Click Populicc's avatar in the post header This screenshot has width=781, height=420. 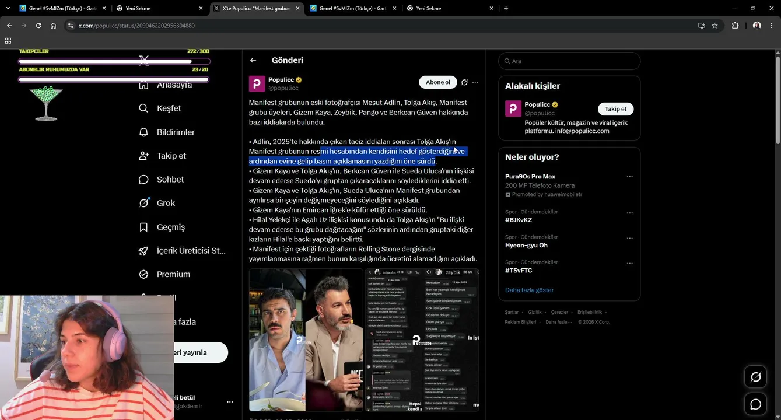coord(257,83)
